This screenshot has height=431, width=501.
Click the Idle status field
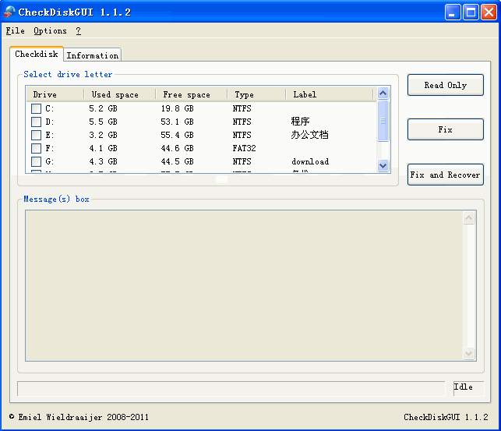coord(468,388)
